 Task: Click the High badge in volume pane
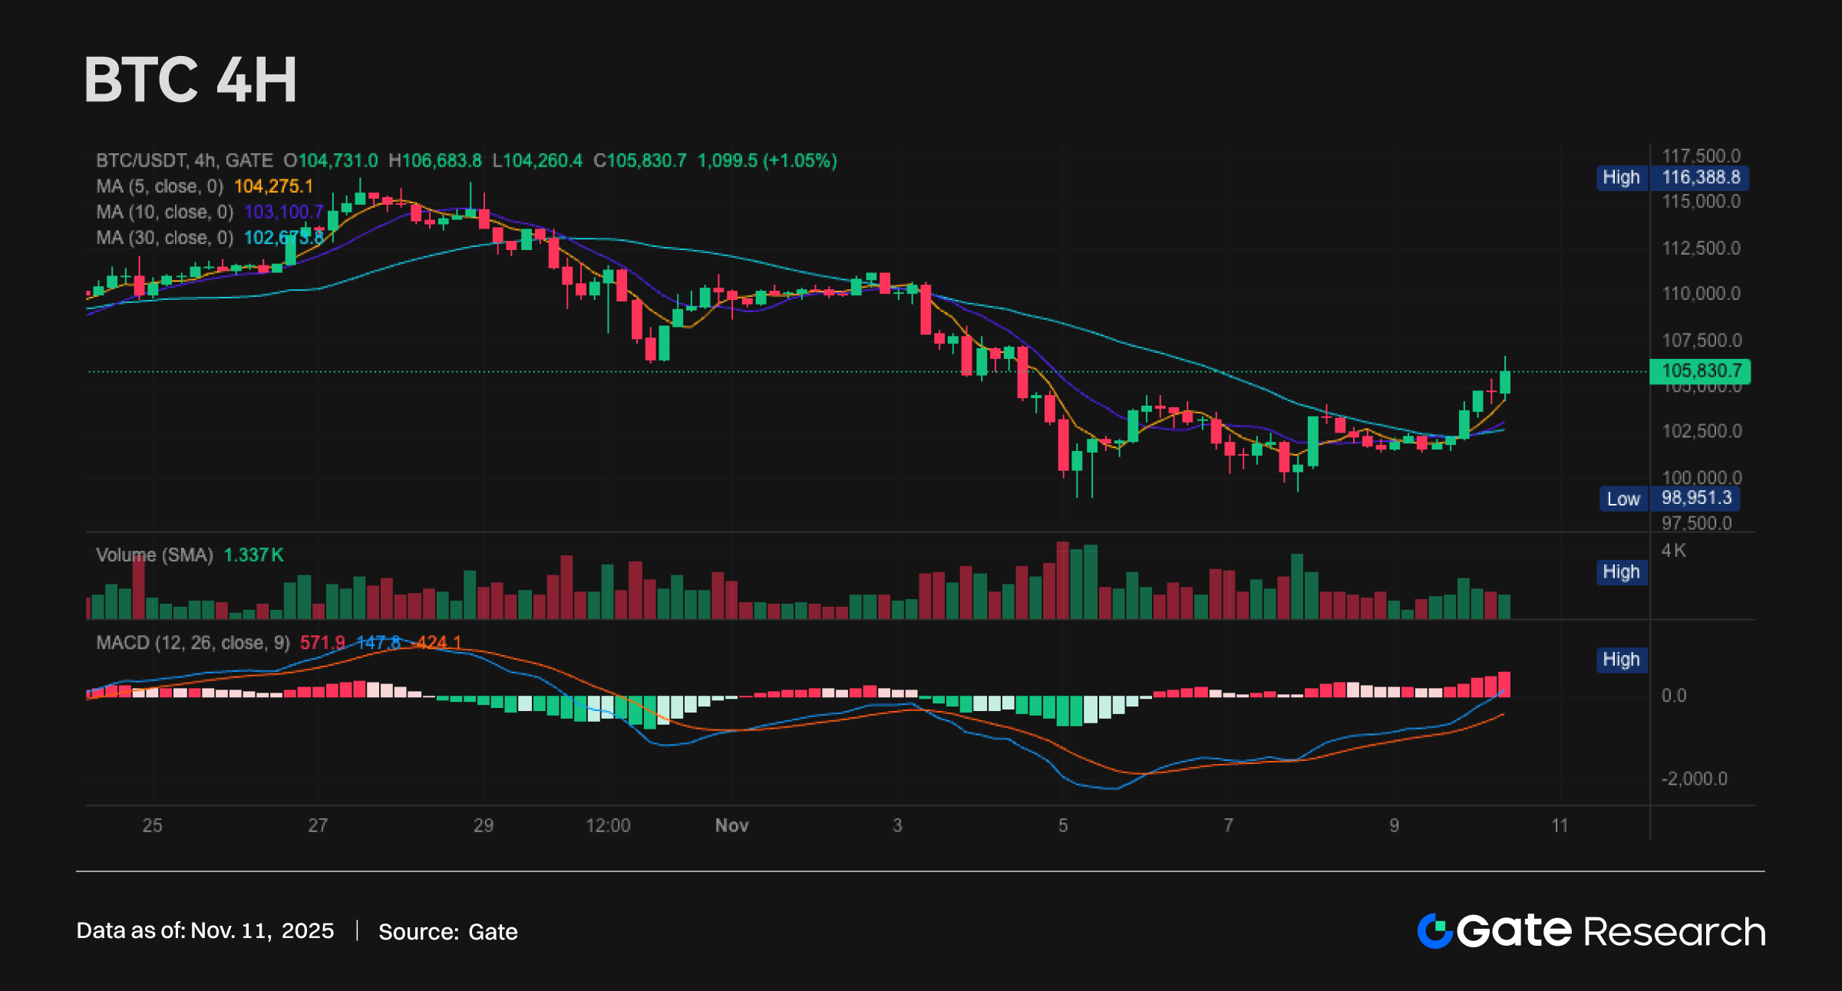tap(1621, 572)
